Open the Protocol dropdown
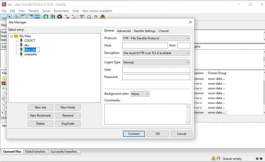265x162 pixels. 156,38
